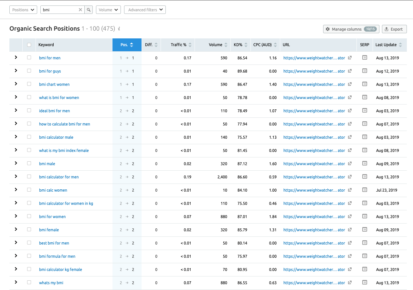Check the box for 'bmi for guys'
The height and width of the screenshot is (290, 413).
(29, 71)
